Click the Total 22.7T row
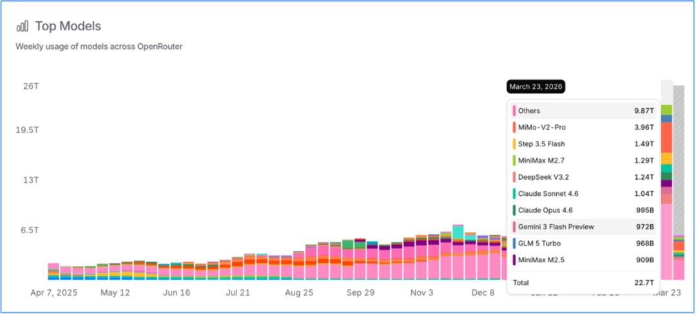The height and width of the screenshot is (315, 696). click(583, 282)
